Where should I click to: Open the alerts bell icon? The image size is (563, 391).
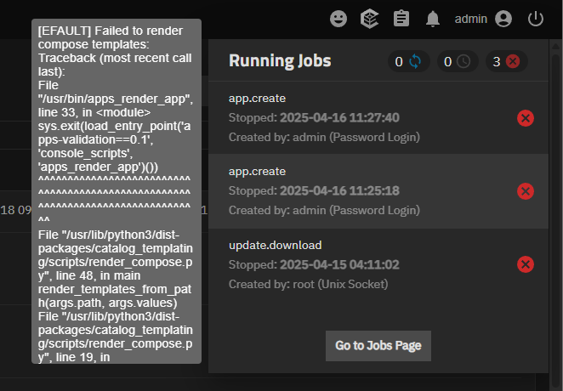coord(433,19)
